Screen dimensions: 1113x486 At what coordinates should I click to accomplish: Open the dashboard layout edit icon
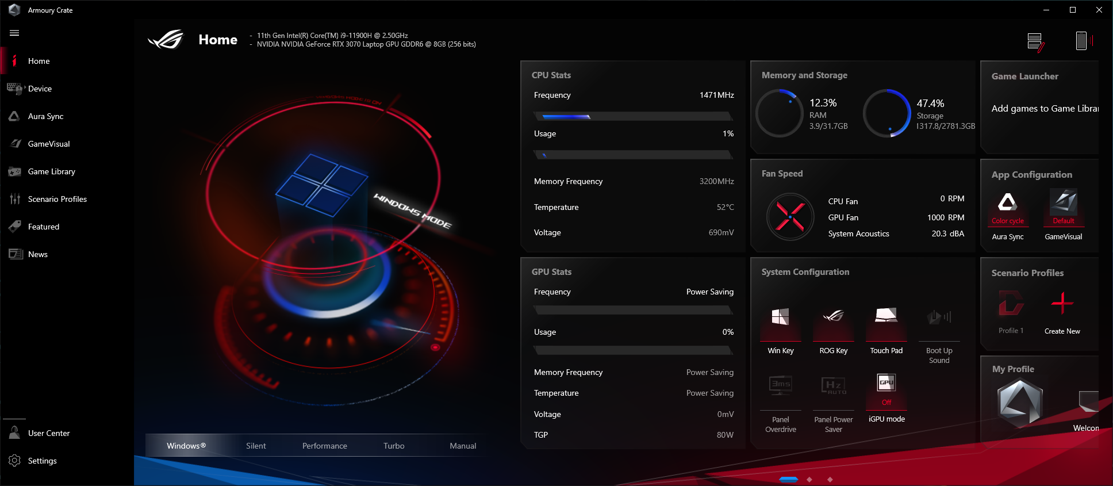click(x=1036, y=41)
